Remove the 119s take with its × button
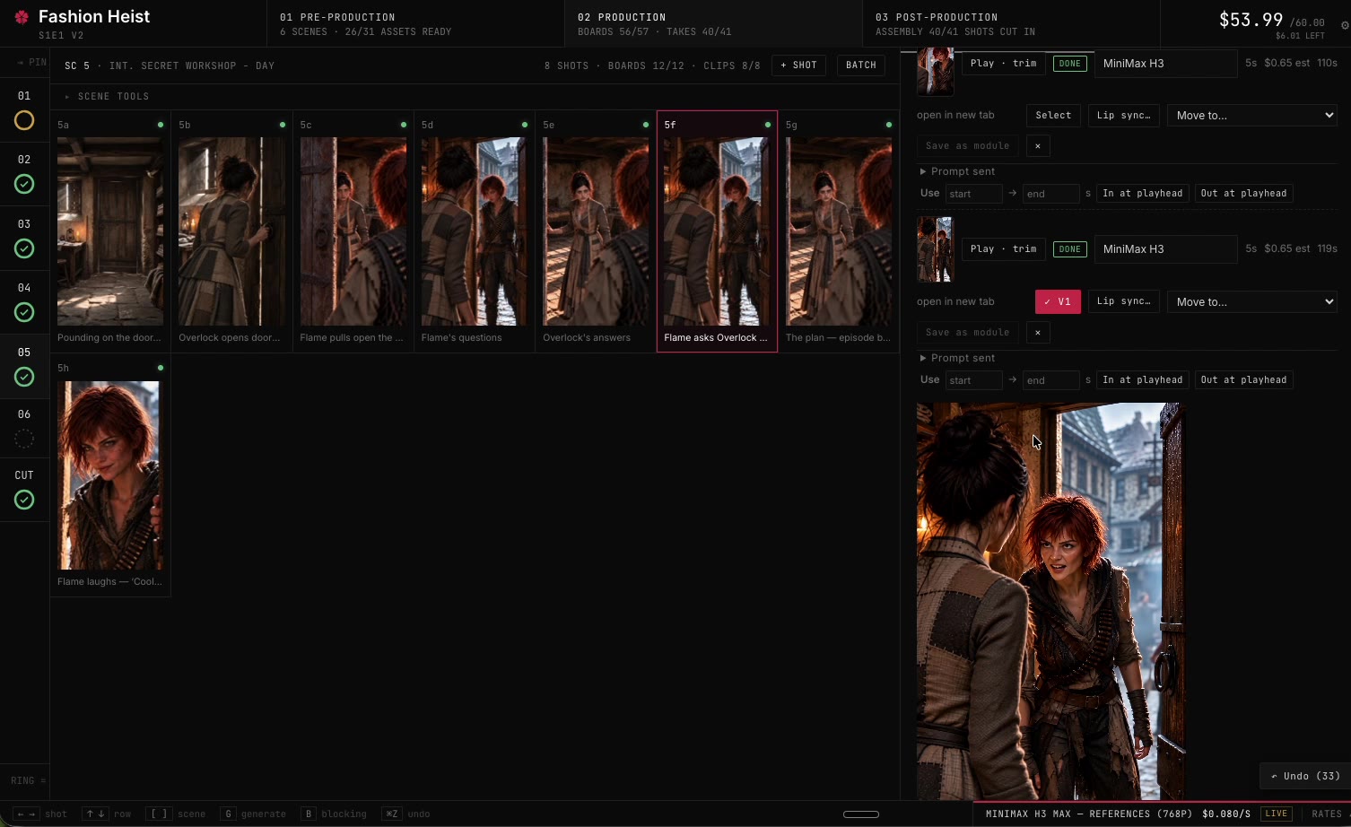Screen dimensions: 1351x827 (1038, 332)
